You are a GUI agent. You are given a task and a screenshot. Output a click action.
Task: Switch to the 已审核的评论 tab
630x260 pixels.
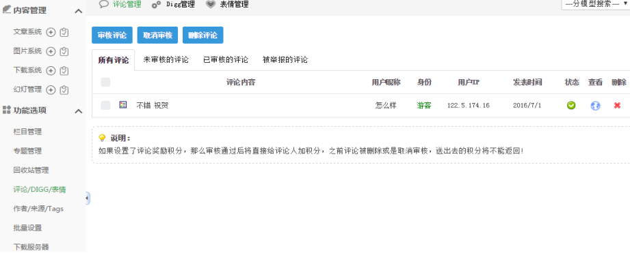226,59
